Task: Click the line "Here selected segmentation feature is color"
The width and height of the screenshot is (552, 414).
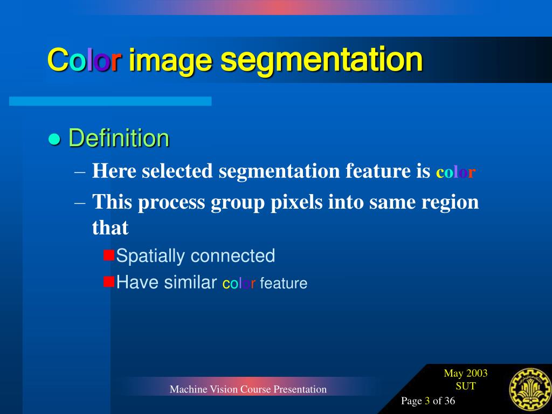Action: (x=284, y=171)
